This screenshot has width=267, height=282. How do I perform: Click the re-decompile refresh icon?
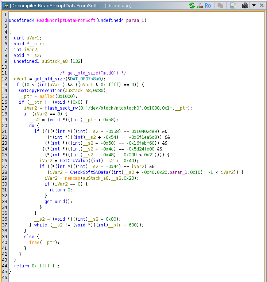pos(192,5)
